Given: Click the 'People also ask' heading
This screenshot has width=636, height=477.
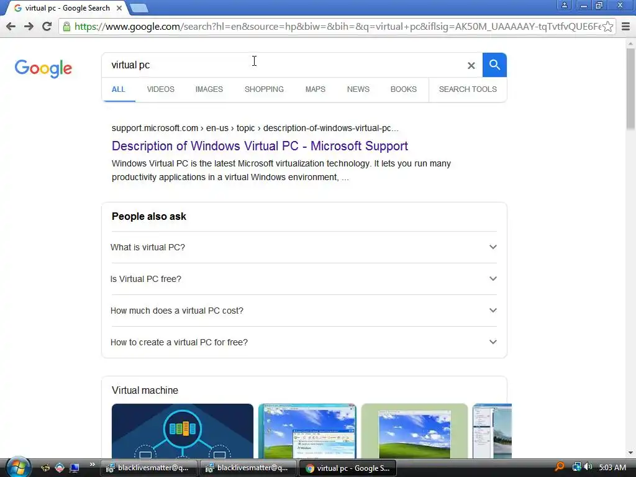Looking at the screenshot, I should (149, 217).
